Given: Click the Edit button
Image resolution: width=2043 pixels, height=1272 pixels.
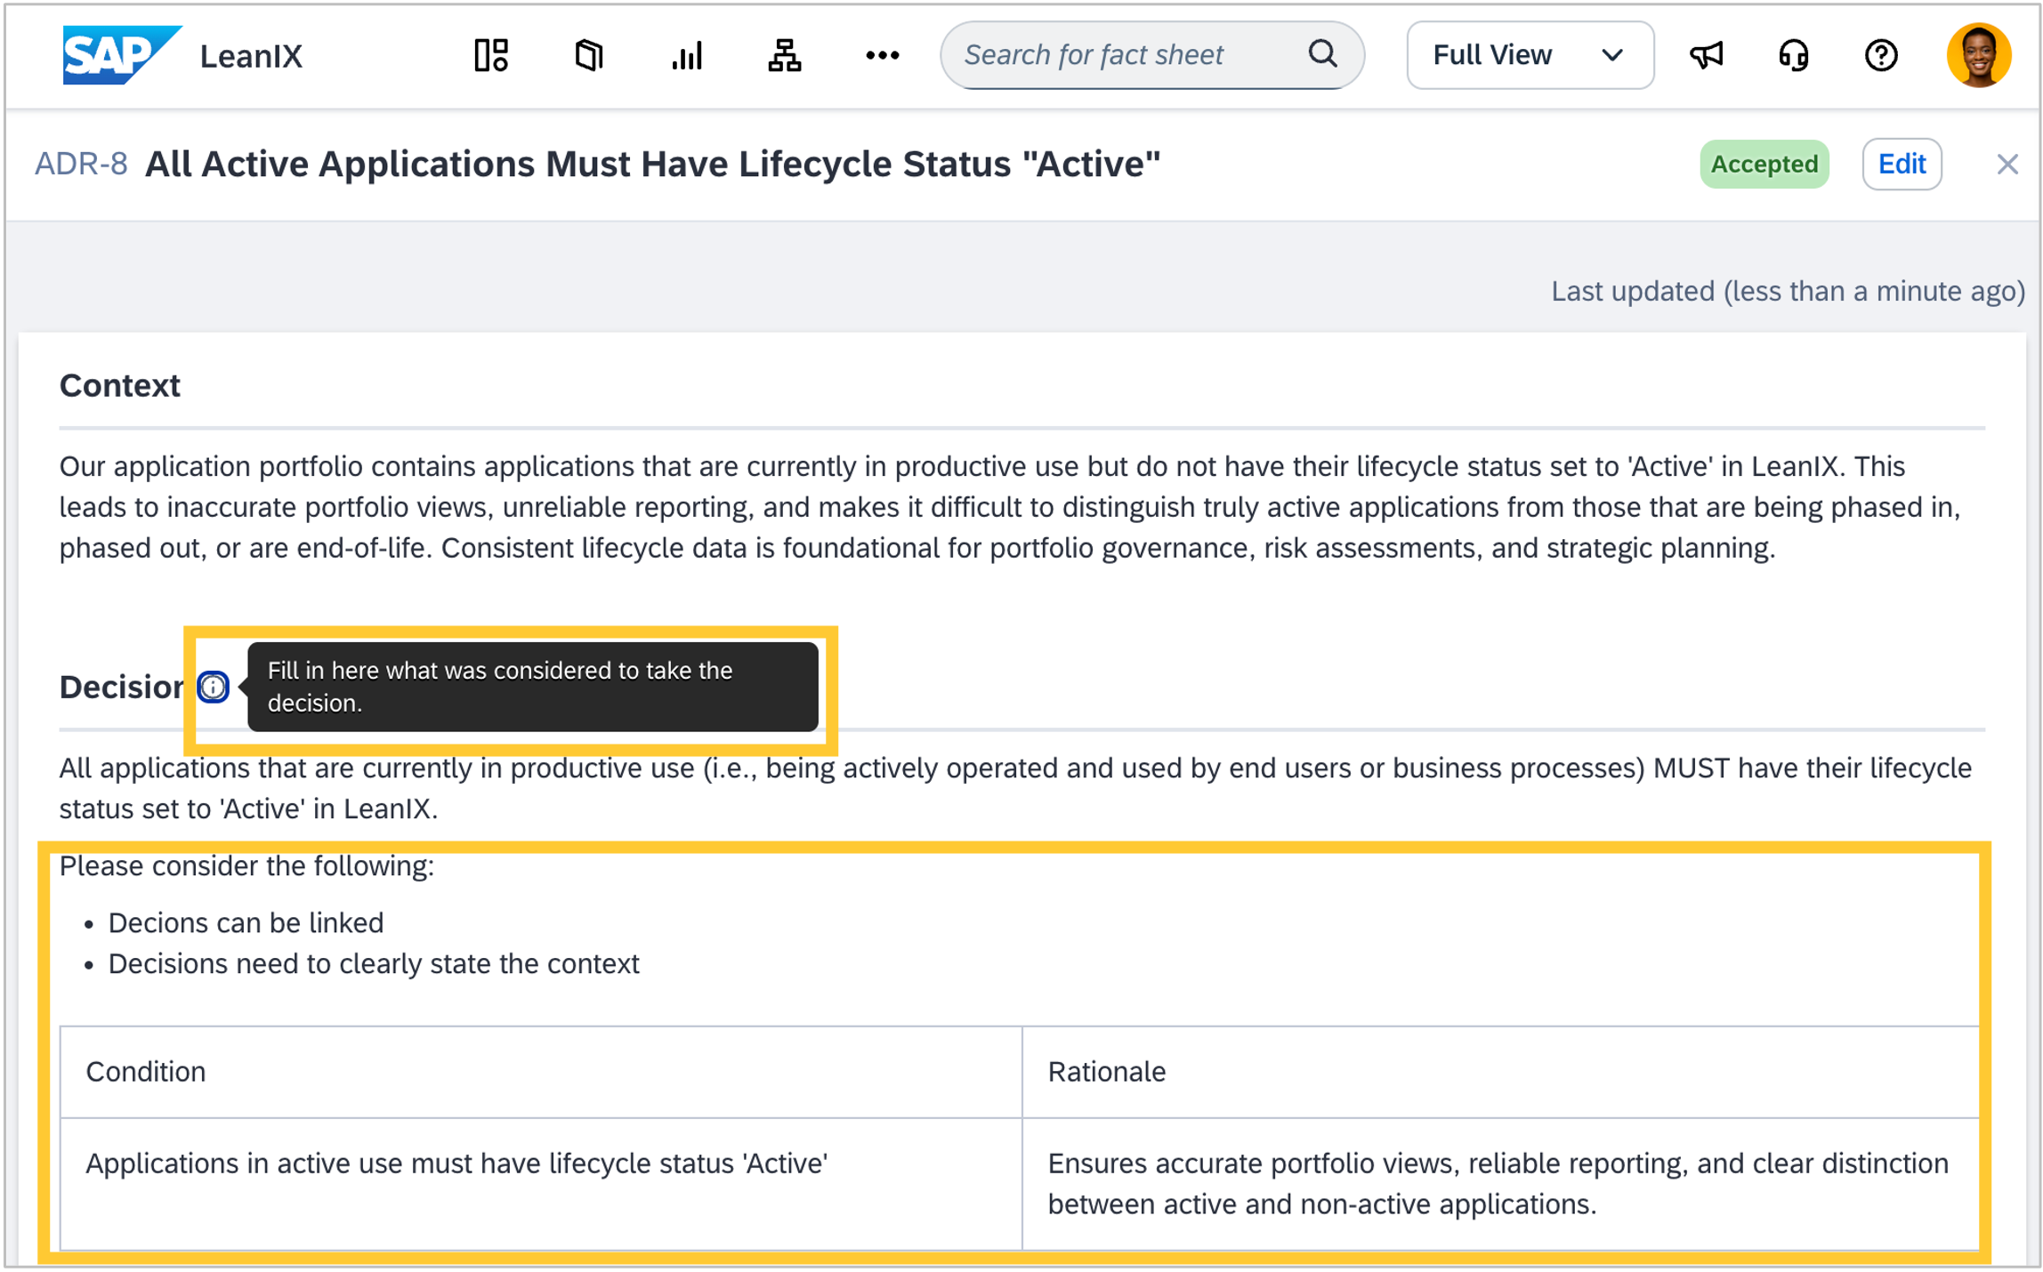Looking at the screenshot, I should pyautogui.click(x=1902, y=164).
